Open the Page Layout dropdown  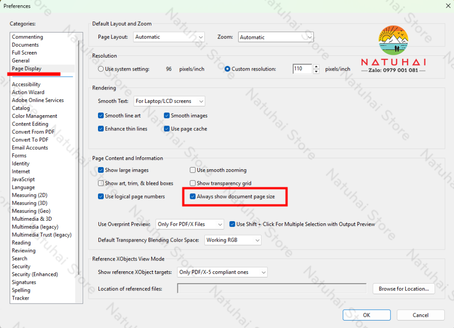coord(169,37)
